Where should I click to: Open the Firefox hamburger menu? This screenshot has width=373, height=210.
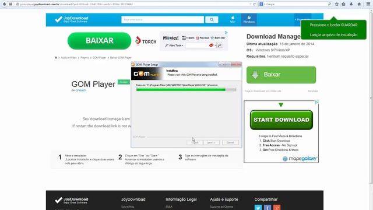click(368, 4)
